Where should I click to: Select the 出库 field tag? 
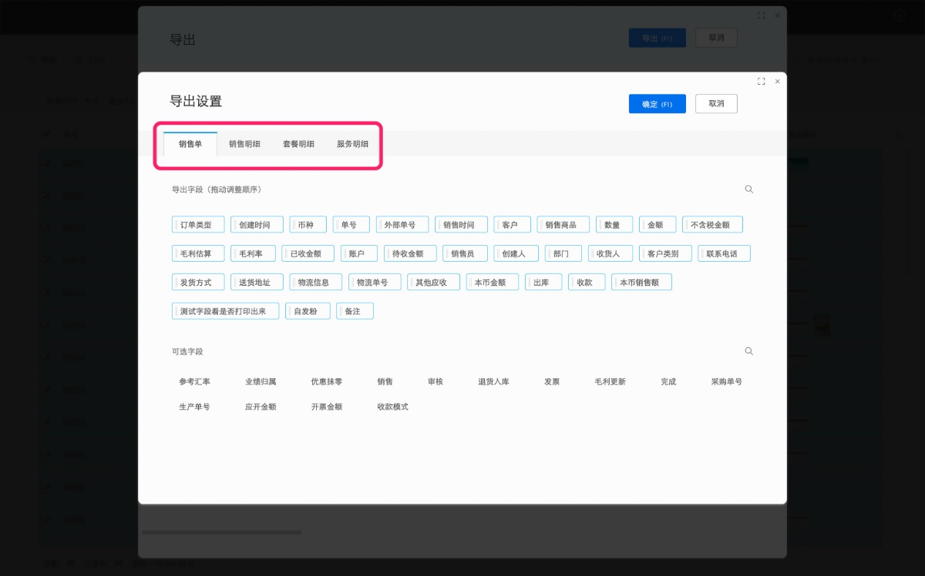pos(543,282)
